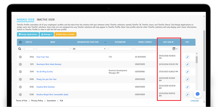Click the CTO designation cell

110,57
